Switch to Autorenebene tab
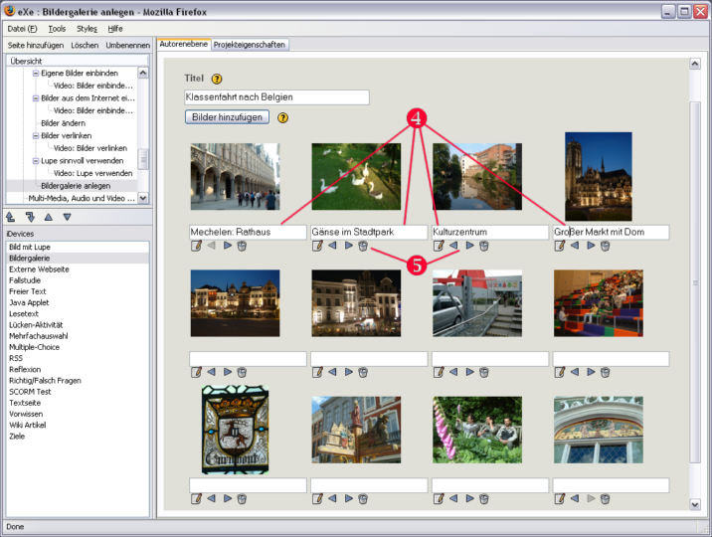The width and height of the screenshot is (712, 537). point(183,44)
